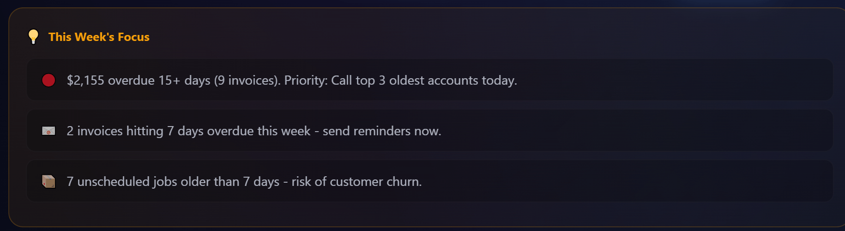Click the package icon for unscheduled jobs
Screen dimensions: 845x231
[x=48, y=181]
